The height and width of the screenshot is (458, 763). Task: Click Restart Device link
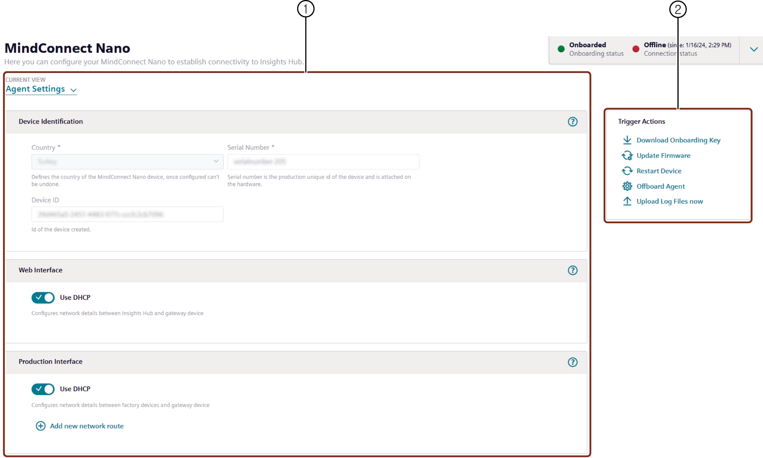(x=659, y=171)
